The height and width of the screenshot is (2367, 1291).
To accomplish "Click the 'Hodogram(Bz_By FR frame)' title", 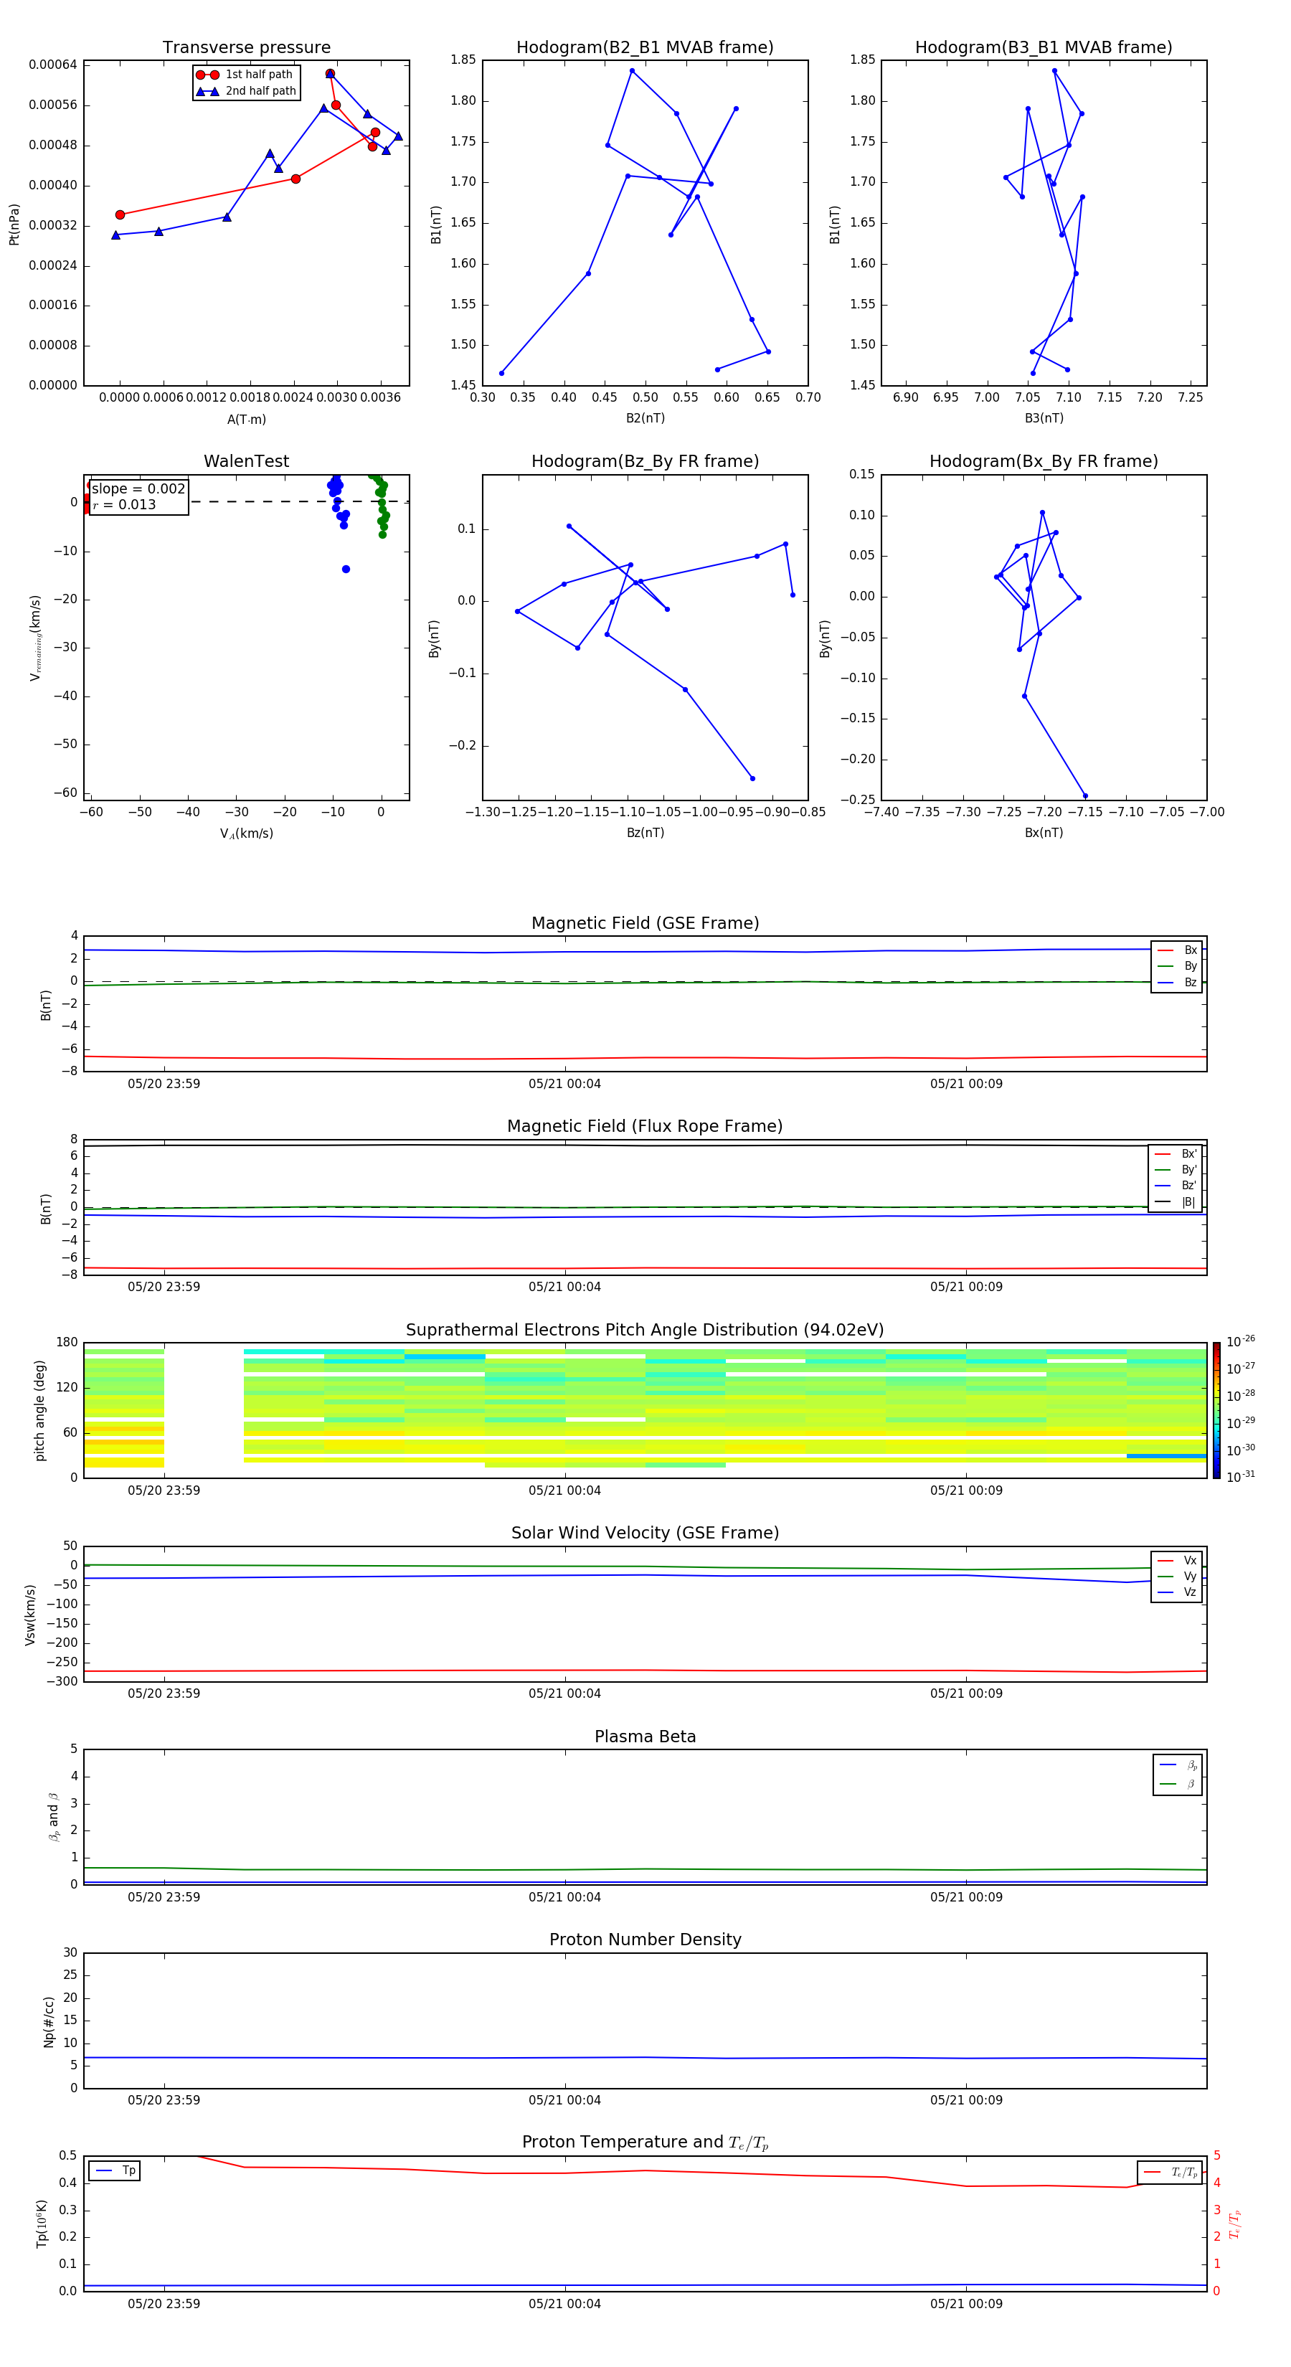I will point(645,461).
